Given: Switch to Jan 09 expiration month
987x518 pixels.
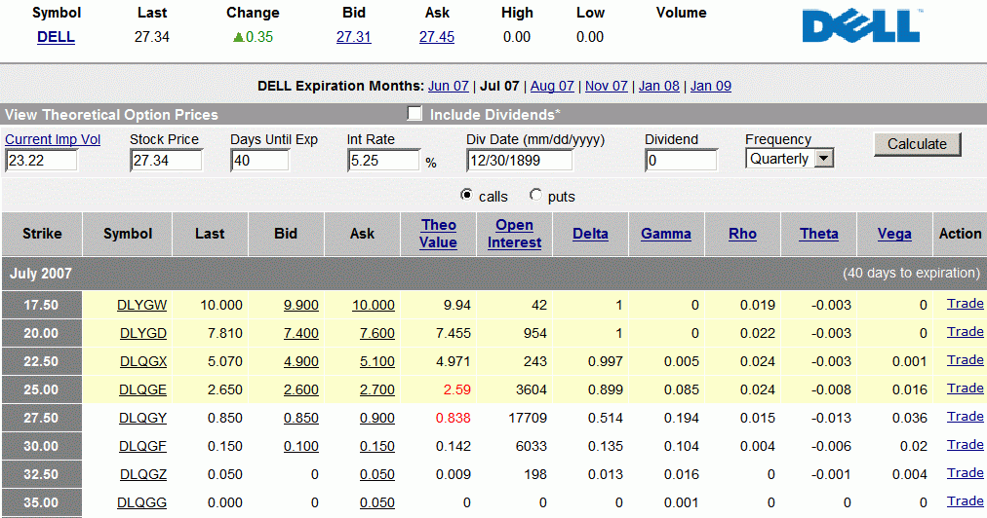Looking at the screenshot, I should coord(711,86).
